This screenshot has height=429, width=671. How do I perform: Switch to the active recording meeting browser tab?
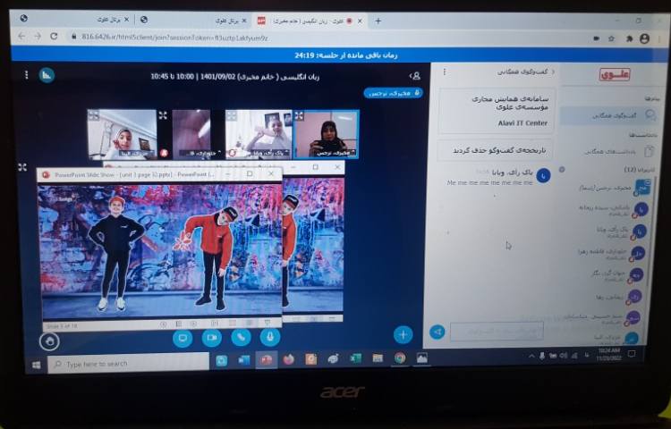click(310, 21)
